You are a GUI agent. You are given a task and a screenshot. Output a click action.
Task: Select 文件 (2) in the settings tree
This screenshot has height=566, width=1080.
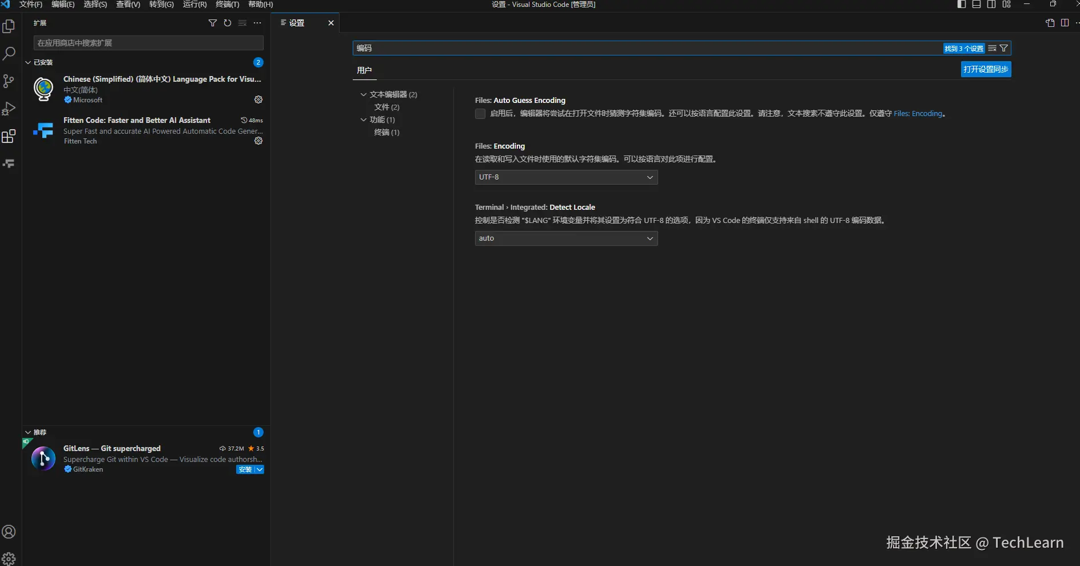tap(387, 107)
